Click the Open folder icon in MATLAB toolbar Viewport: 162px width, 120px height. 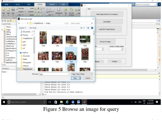click(x=8, y=9)
